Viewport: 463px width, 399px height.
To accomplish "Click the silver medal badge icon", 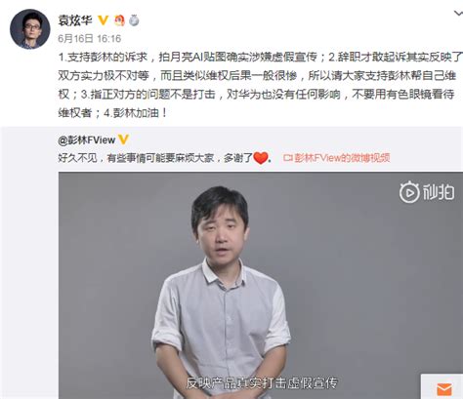I will pyautogui.click(x=134, y=20).
